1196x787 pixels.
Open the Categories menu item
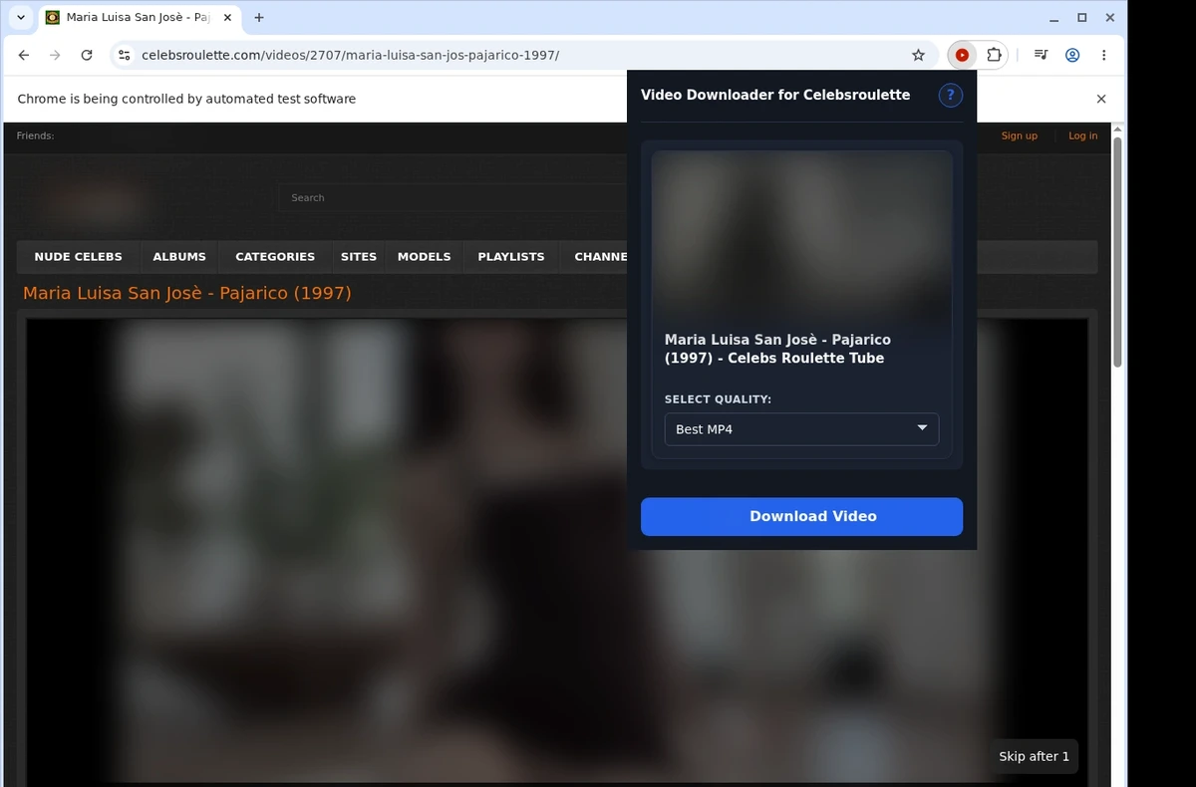(x=275, y=256)
